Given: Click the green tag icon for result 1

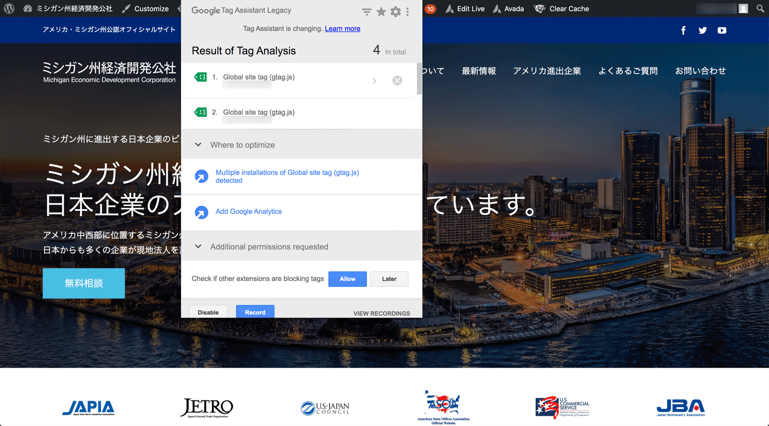Looking at the screenshot, I should click(200, 77).
